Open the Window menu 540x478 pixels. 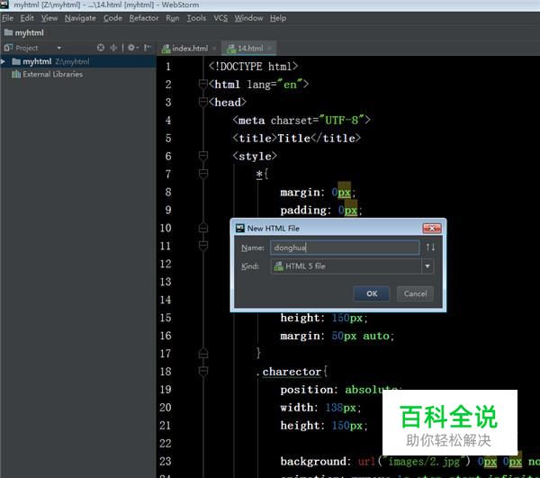pyautogui.click(x=248, y=18)
